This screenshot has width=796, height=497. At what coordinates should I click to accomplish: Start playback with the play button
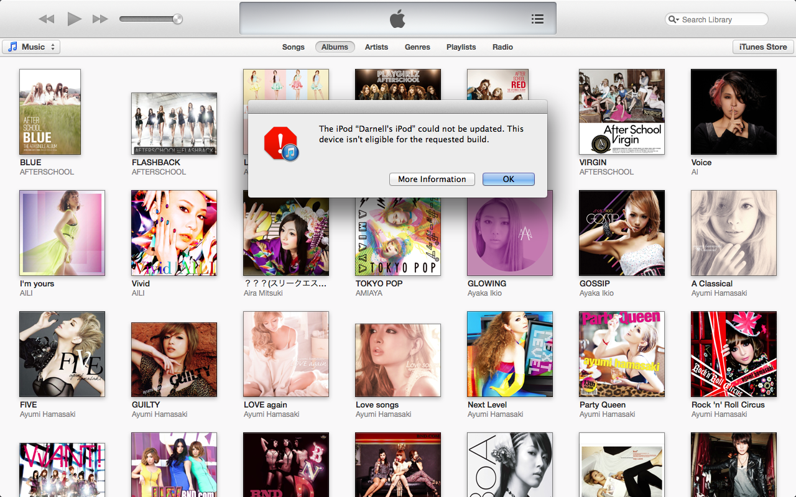pyautogui.click(x=75, y=19)
